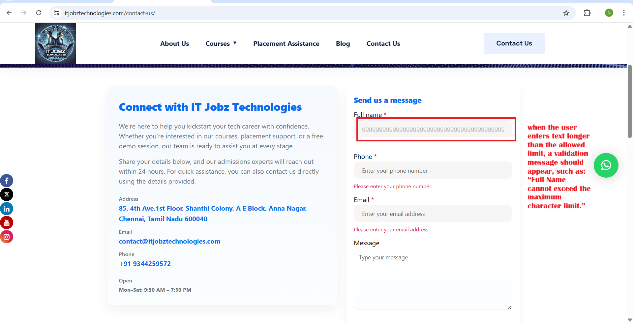Click into the Type your message textarea
Viewport: 633px width, 323px height.
[433, 279]
